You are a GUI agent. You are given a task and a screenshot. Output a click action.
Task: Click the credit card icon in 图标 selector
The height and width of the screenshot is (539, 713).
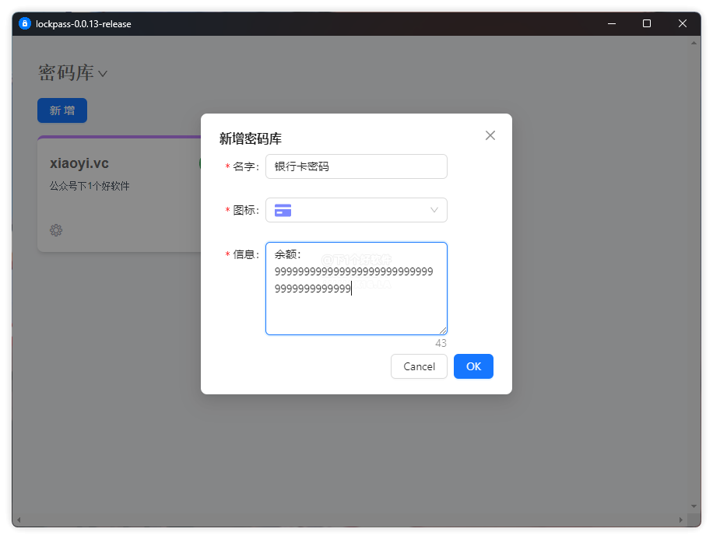point(283,210)
